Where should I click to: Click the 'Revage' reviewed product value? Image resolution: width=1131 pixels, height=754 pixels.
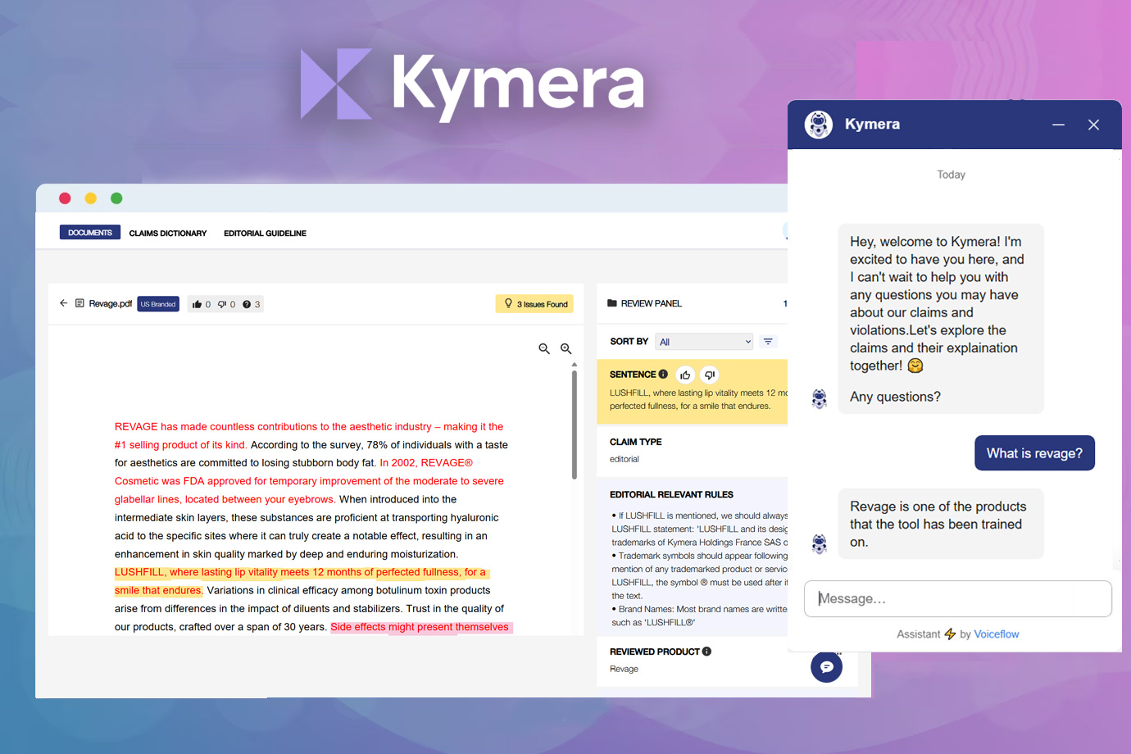click(x=624, y=669)
